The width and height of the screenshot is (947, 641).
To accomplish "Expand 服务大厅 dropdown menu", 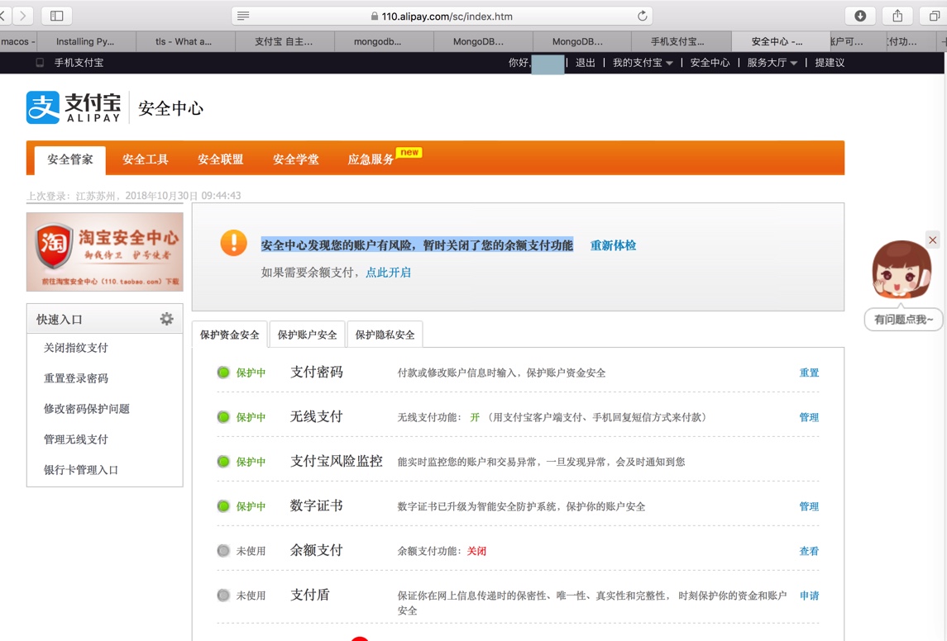I will coord(772,63).
